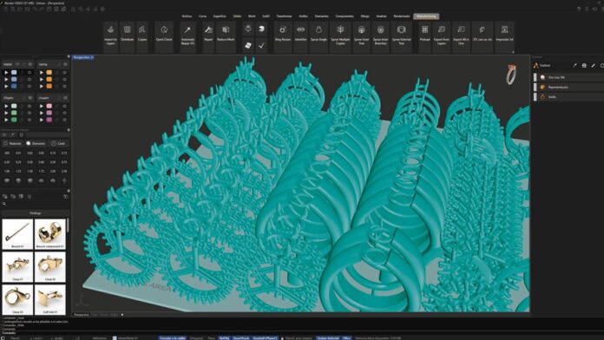Click the RefObj status bar button

click(x=224, y=338)
